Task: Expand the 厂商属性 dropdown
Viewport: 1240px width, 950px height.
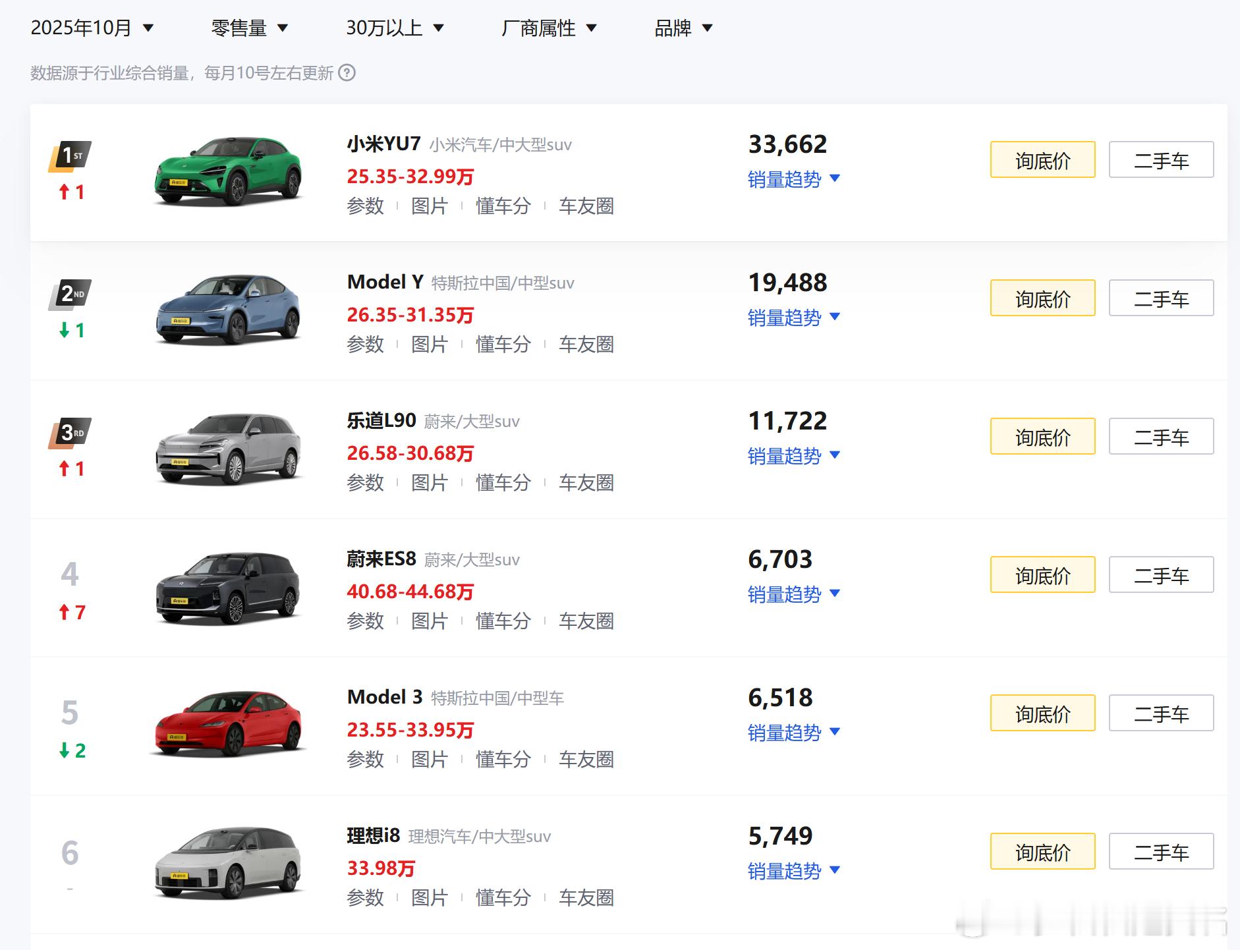Action: click(x=548, y=28)
